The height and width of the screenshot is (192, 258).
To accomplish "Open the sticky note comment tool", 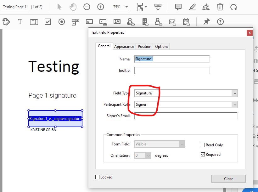I will 178,7.
